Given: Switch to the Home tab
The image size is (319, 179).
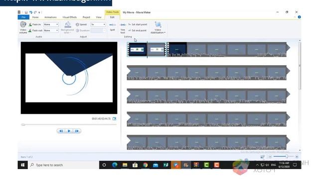Looking at the screenshot, I should coord(35,17).
